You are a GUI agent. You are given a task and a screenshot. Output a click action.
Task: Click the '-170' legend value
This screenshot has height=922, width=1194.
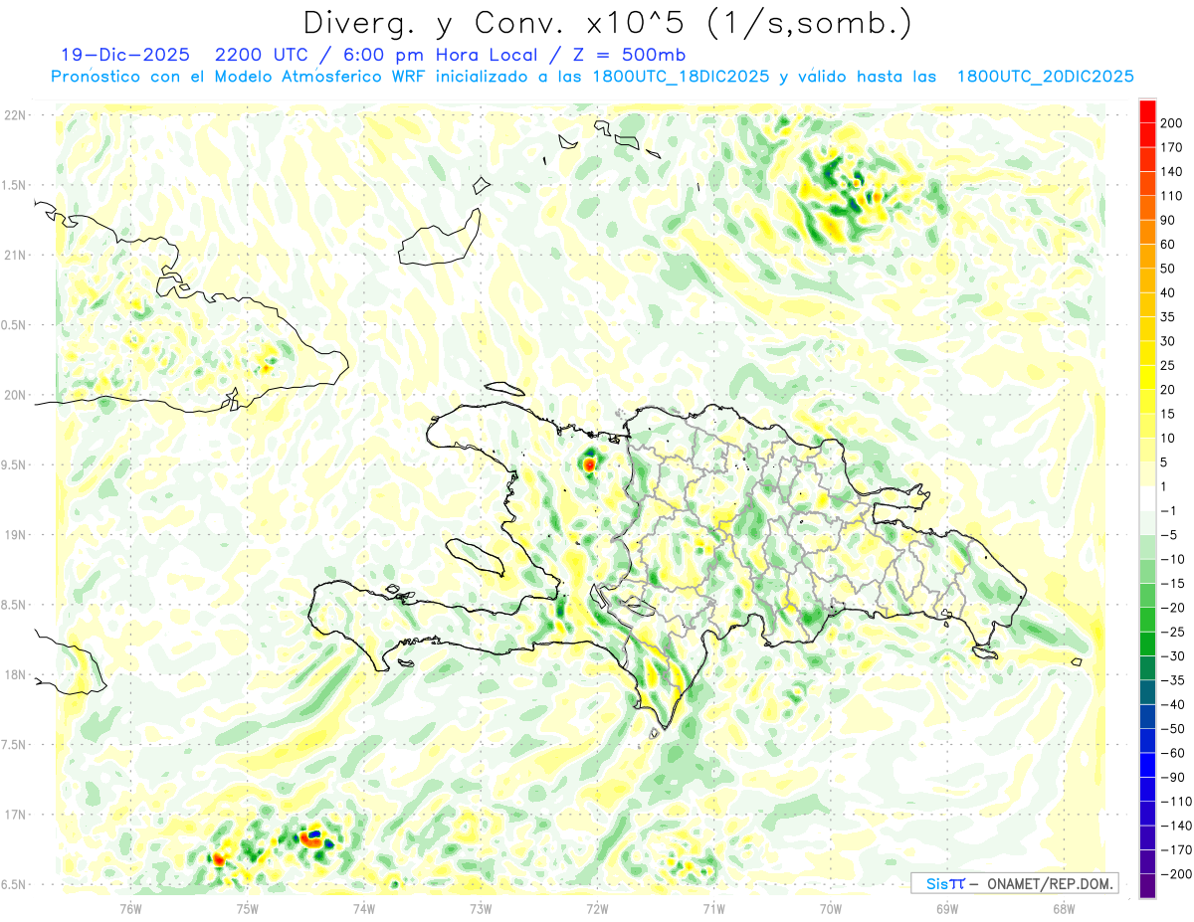1174,850
